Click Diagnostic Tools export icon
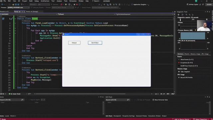Viewport: 213px width, 120px height. [x=182, y=15]
